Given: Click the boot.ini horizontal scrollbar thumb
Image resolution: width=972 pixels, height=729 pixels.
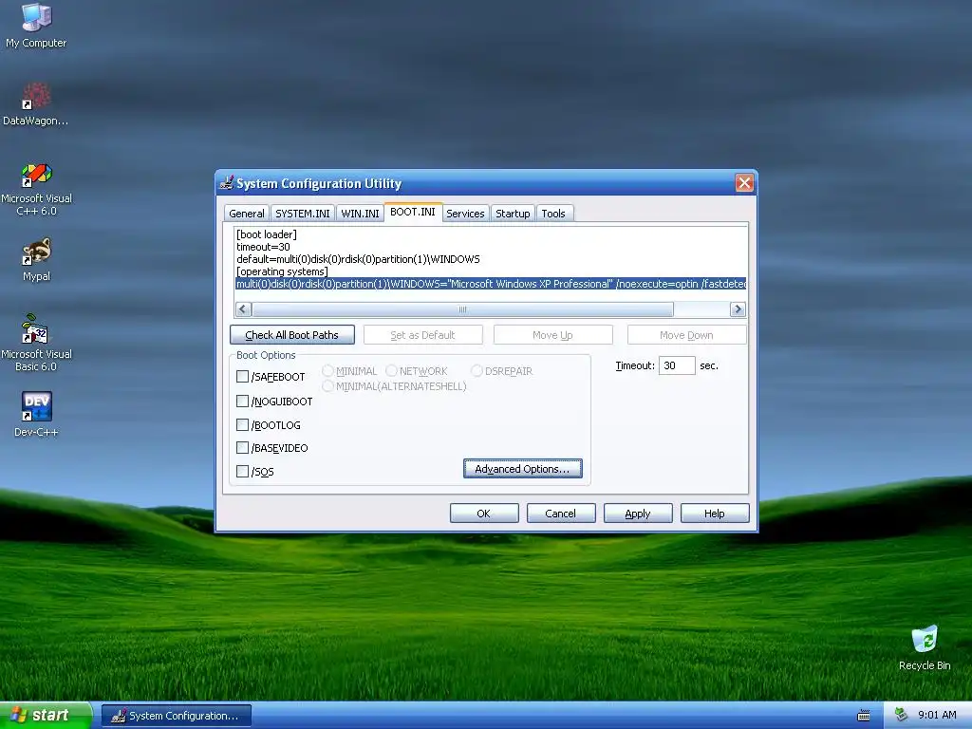Looking at the screenshot, I should tap(462, 308).
